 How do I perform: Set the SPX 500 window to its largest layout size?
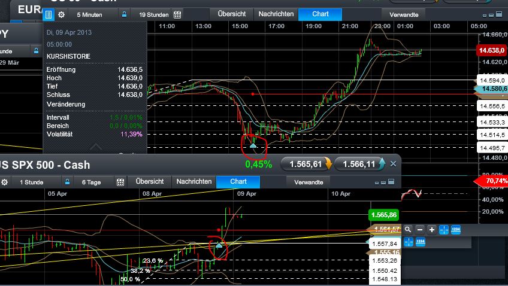391,181
